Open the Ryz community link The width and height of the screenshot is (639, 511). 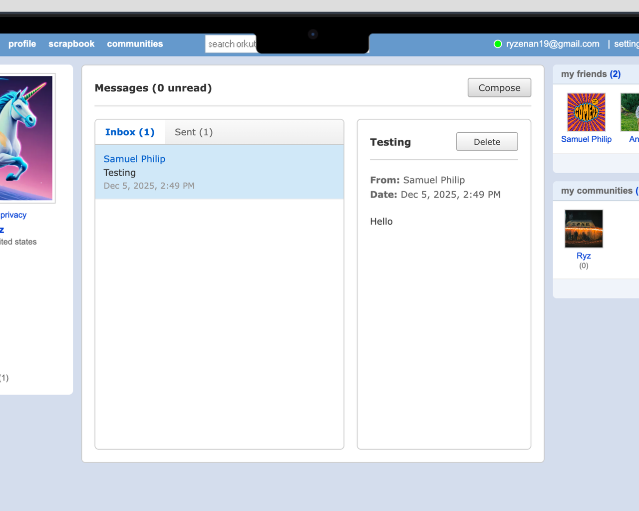[584, 255]
